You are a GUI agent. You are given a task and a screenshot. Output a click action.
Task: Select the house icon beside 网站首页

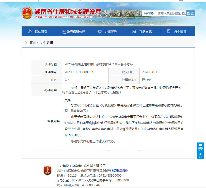click(29, 31)
